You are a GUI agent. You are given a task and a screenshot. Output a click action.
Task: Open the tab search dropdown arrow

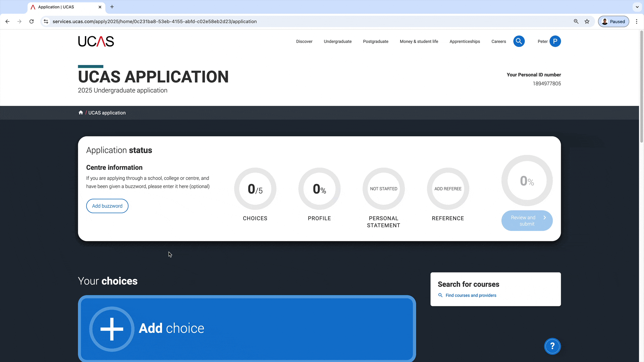pyautogui.click(x=637, y=7)
